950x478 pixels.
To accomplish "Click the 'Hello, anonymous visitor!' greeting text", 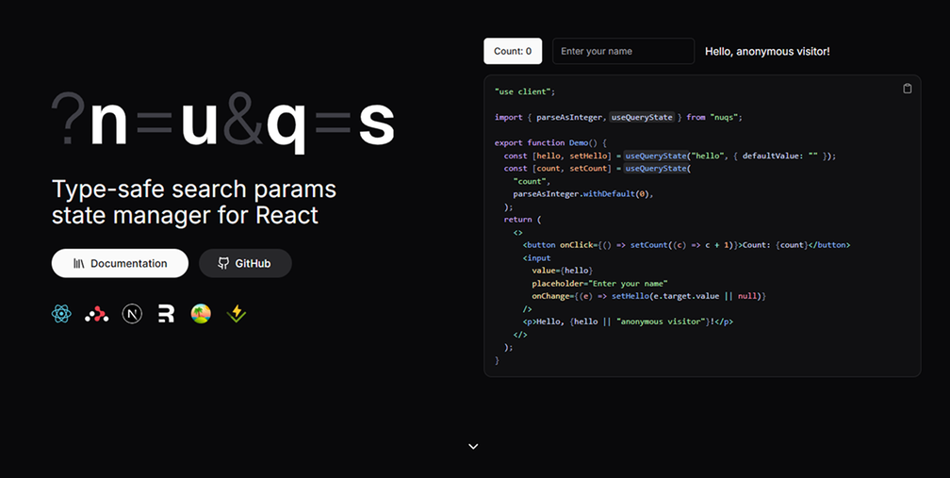I will coord(767,51).
